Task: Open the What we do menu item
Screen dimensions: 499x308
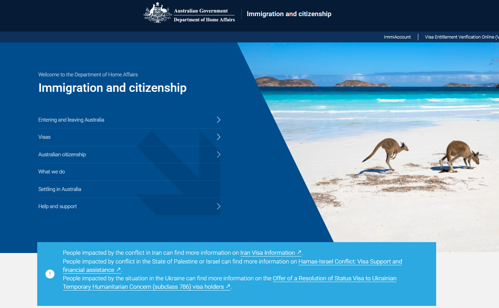Action: (x=52, y=172)
